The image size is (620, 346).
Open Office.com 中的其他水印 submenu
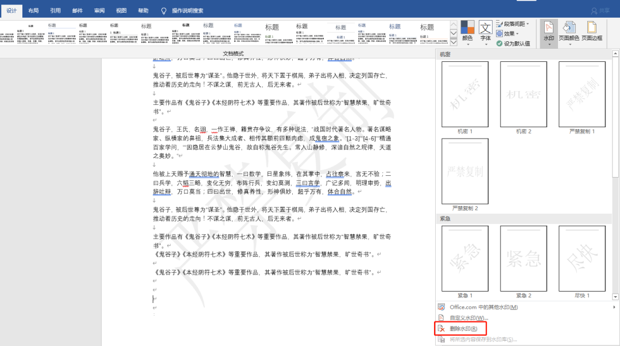(483, 307)
